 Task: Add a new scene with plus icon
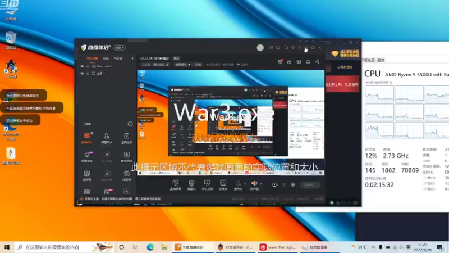point(132,58)
